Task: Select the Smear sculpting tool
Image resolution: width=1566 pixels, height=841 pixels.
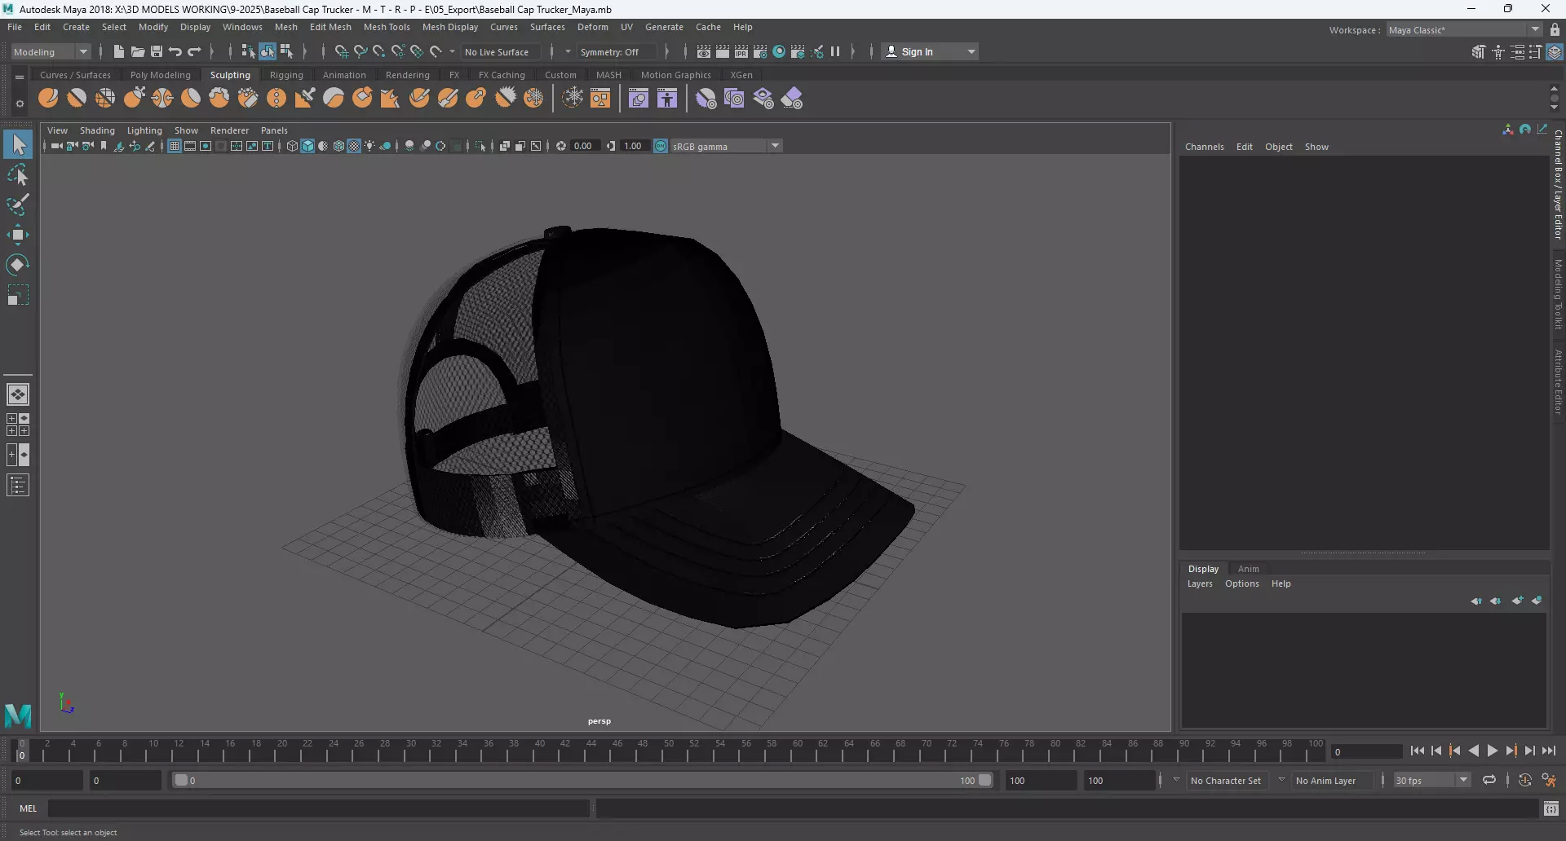Action: point(448,99)
